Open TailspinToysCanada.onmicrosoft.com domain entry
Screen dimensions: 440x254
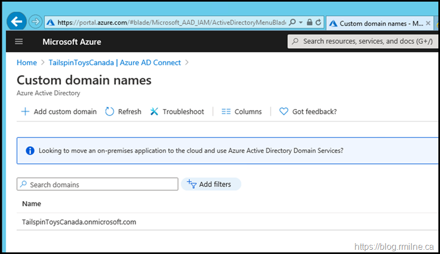pos(79,222)
